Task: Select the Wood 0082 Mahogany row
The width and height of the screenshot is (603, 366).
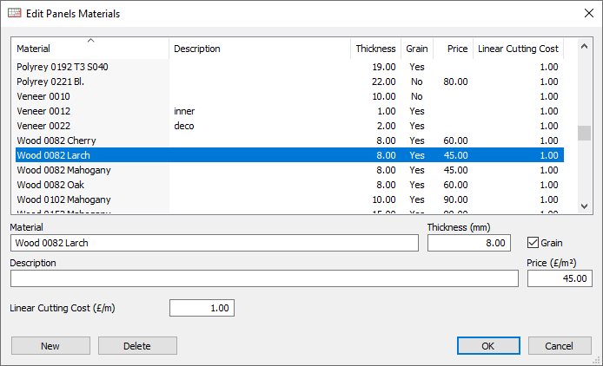Action: [289, 170]
